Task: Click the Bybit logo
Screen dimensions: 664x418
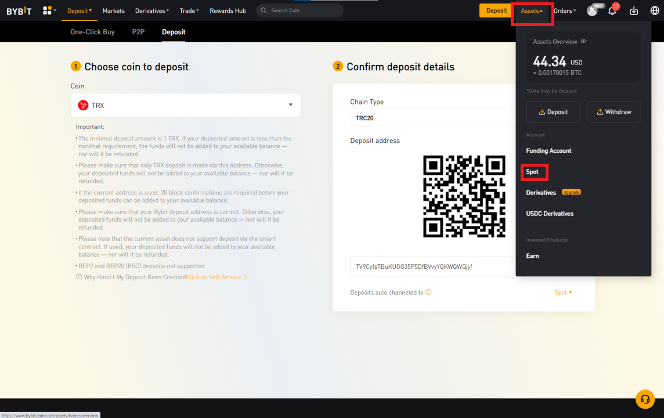Action: tap(19, 10)
